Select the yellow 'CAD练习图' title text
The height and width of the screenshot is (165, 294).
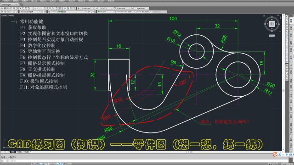36,144
